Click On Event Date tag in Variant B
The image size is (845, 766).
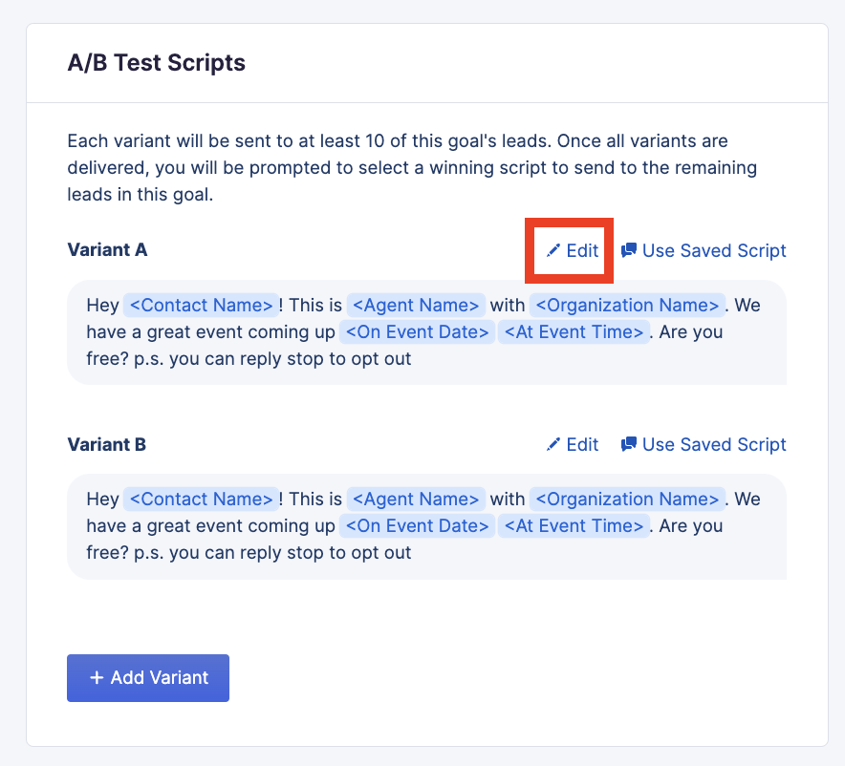(x=418, y=526)
